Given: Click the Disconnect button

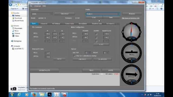Looking at the screenshot, I should (x=65, y=14).
